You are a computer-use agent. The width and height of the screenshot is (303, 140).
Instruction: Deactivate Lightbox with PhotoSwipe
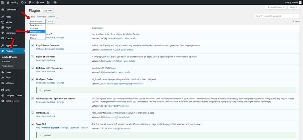(41, 71)
